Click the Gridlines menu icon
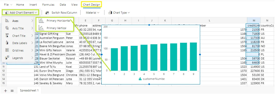This screenshot has width=275, height=94. (x=7, y=50)
